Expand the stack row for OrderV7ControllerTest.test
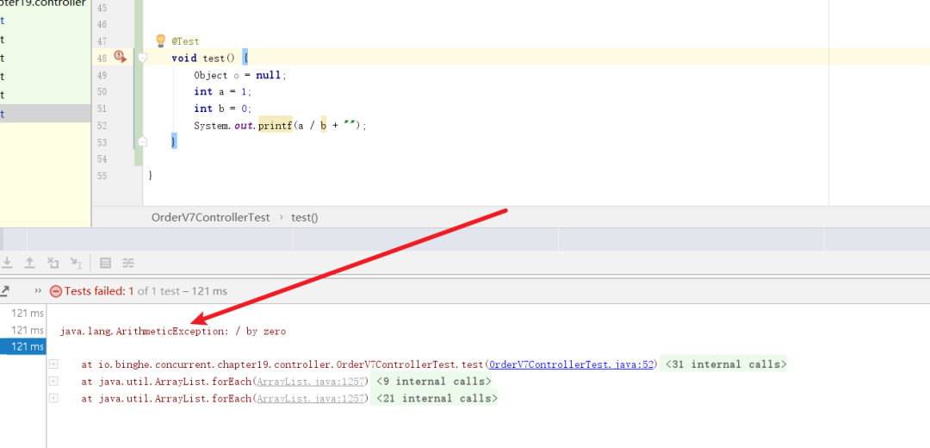Screen dimensions: 930x448 coord(53,364)
